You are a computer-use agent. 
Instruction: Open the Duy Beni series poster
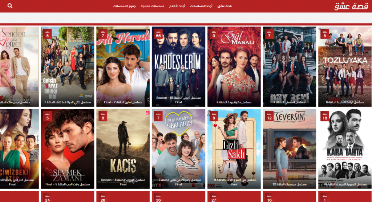coord(289,67)
